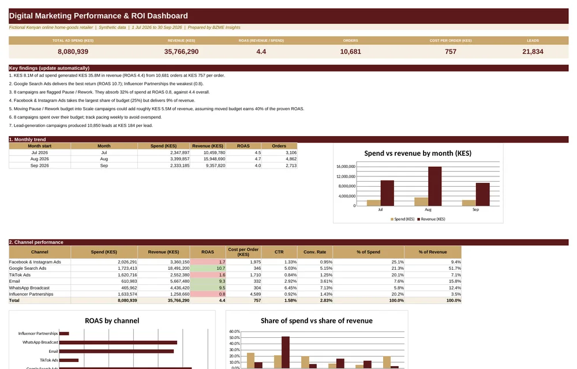Image resolution: width=577 pixels, height=369 pixels.
Task: Click the July ROAS cell 4.5
Action: pos(243,153)
